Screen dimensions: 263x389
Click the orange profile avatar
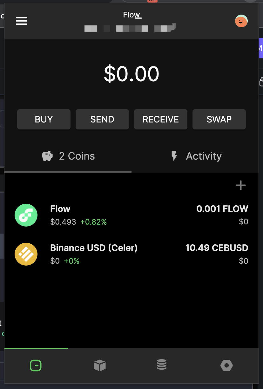(241, 21)
